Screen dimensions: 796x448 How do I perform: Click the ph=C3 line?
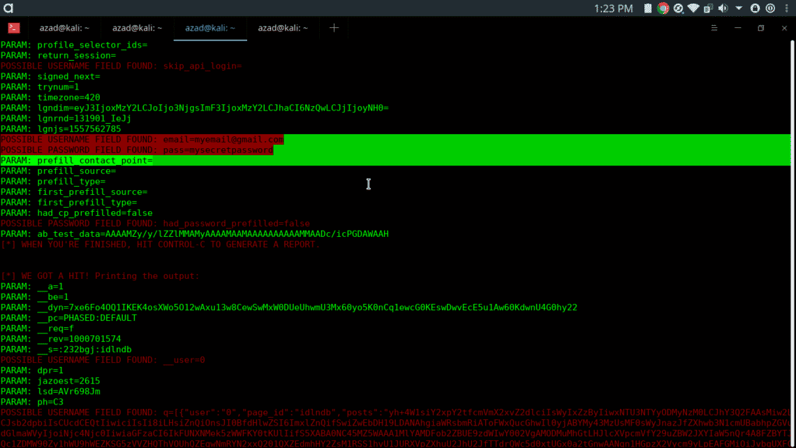[32, 402]
